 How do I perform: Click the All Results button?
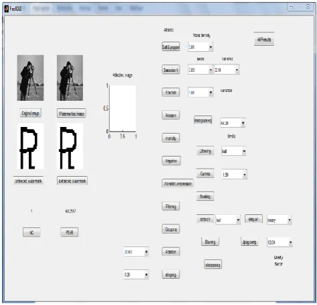(264, 40)
